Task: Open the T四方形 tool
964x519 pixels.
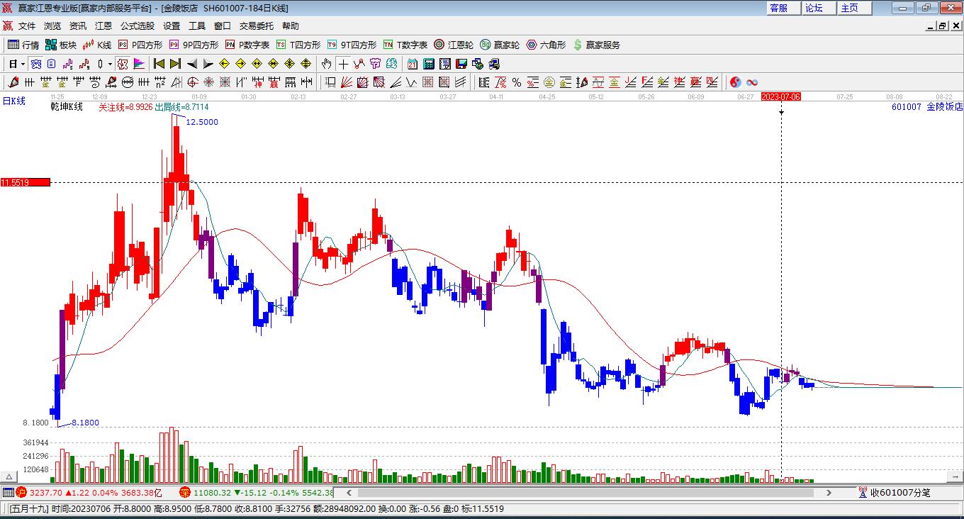Action: tap(298, 45)
